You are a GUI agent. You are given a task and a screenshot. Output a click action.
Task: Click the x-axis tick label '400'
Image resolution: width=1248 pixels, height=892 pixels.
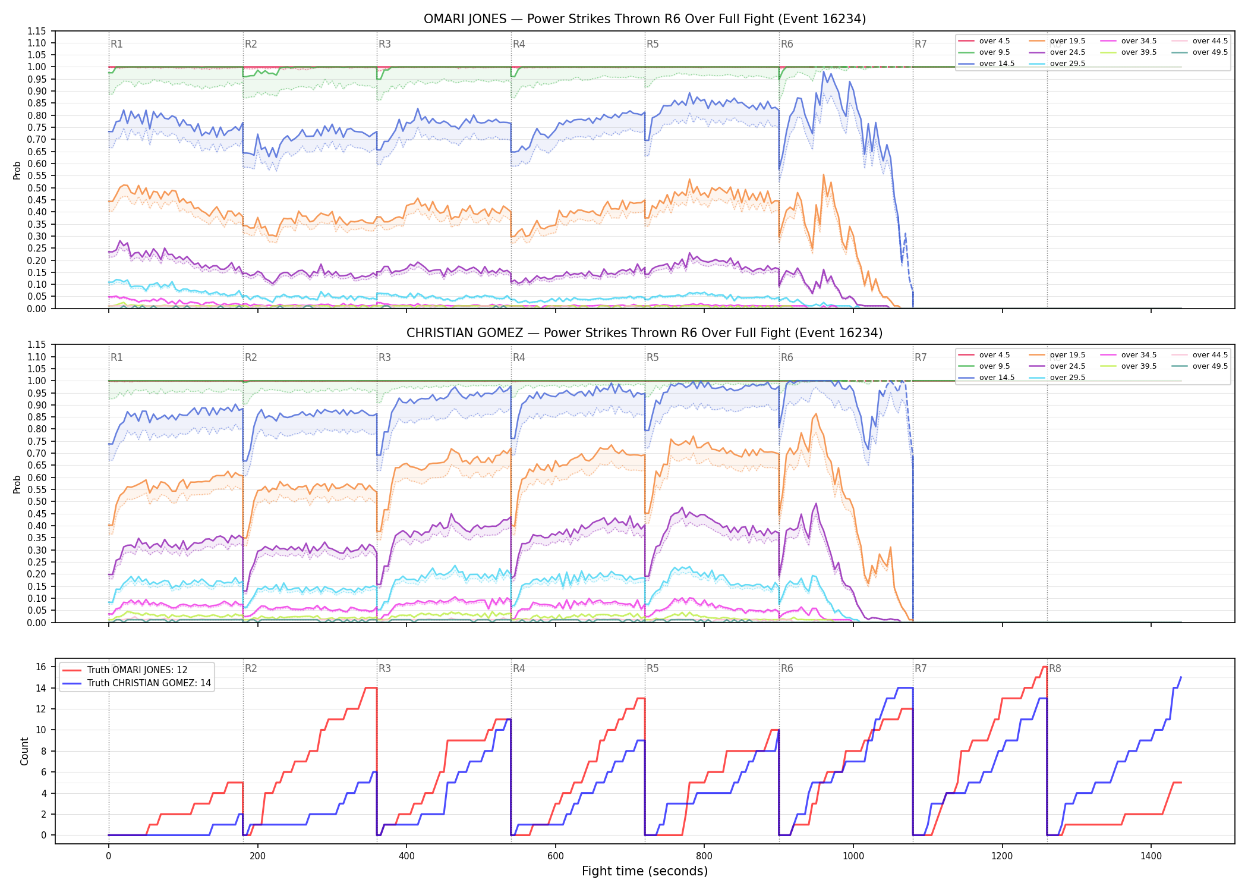tap(406, 856)
